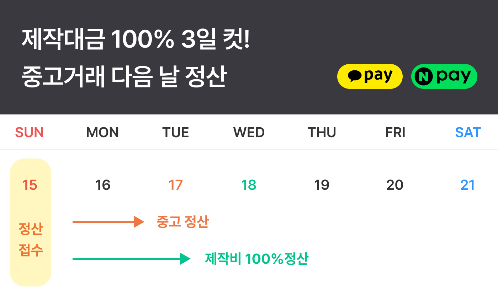Click the orange arrow for 중고 정산
498x295 pixels.
click(x=108, y=222)
